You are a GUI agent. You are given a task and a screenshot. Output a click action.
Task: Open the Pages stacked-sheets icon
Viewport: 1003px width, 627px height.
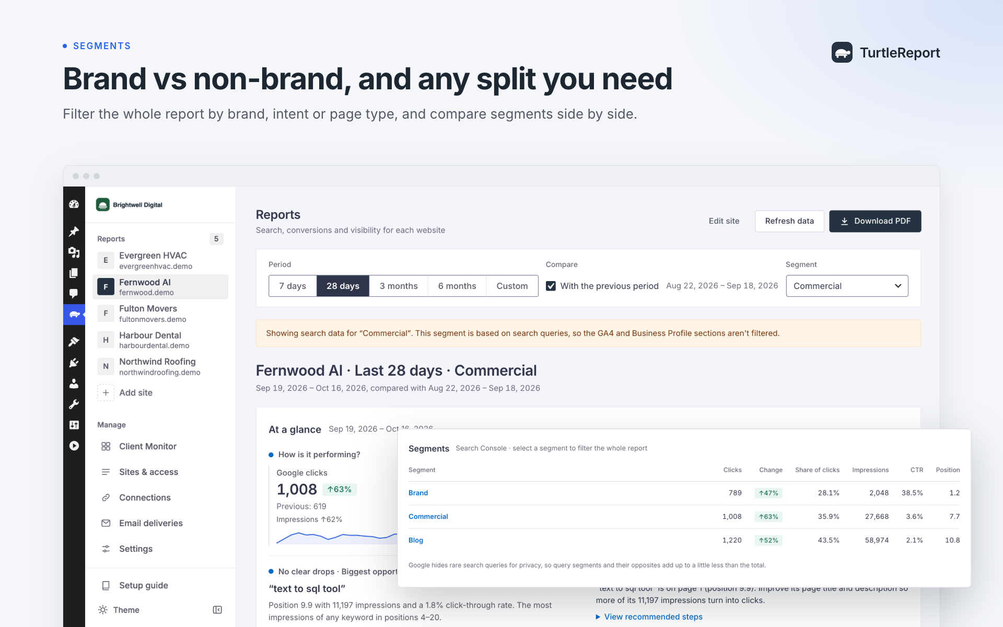[74, 273]
